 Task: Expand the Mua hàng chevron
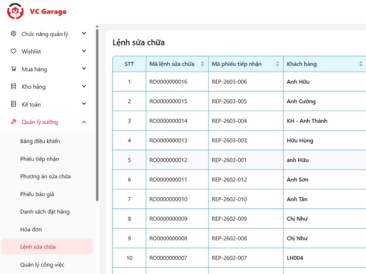[x=84, y=69]
